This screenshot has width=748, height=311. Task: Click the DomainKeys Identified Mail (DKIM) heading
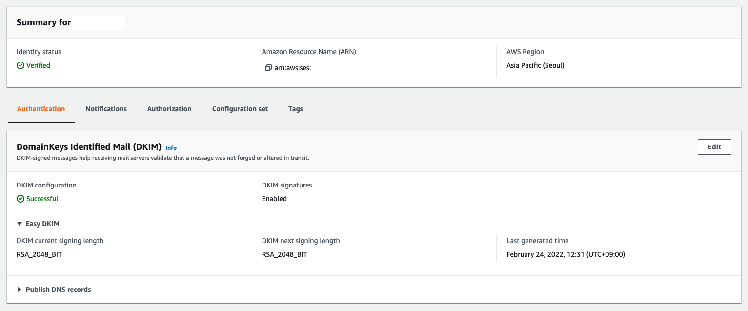89,146
